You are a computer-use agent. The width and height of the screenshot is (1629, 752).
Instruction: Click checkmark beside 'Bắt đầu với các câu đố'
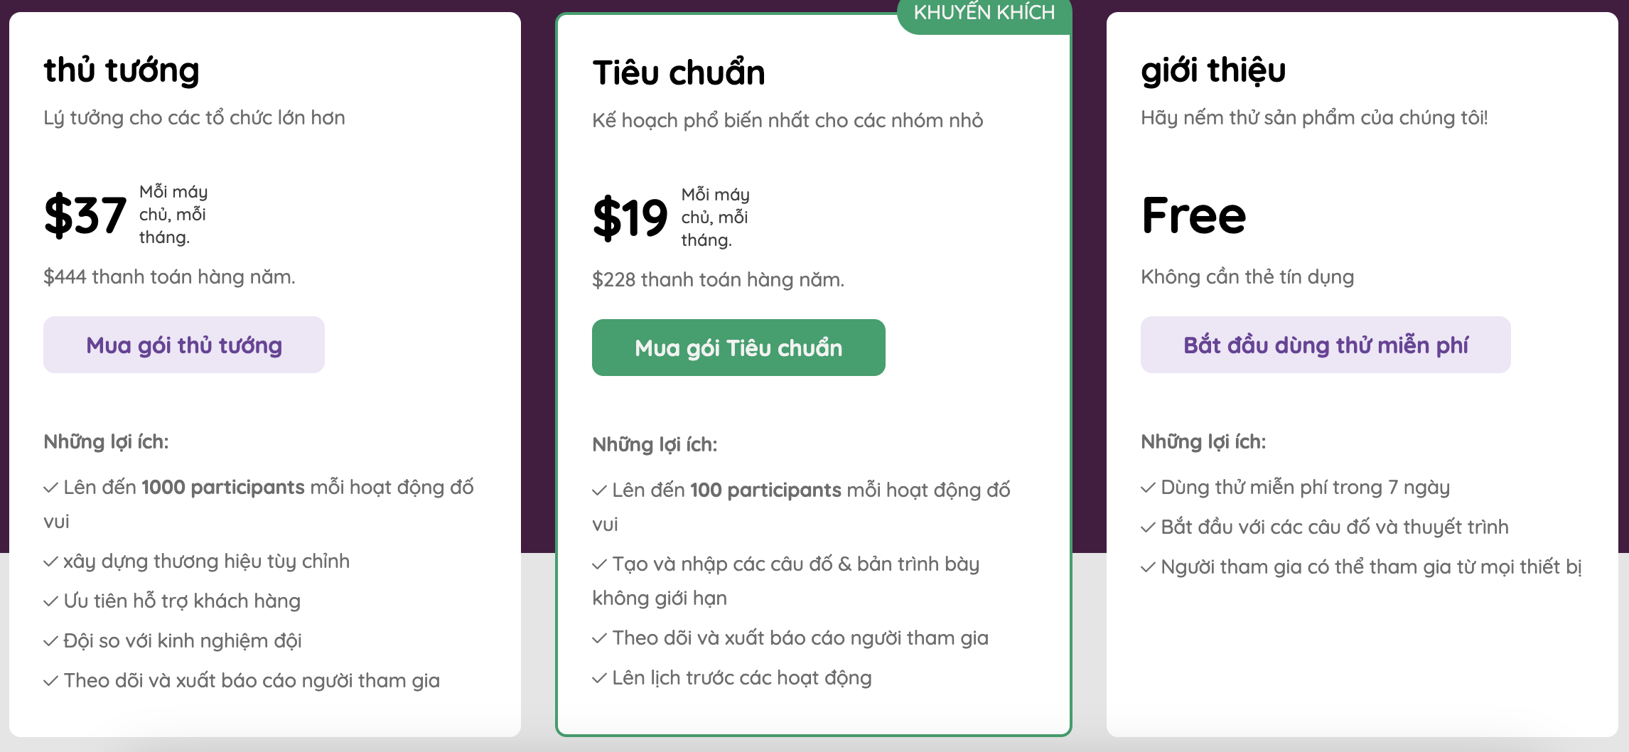tap(1148, 527)
